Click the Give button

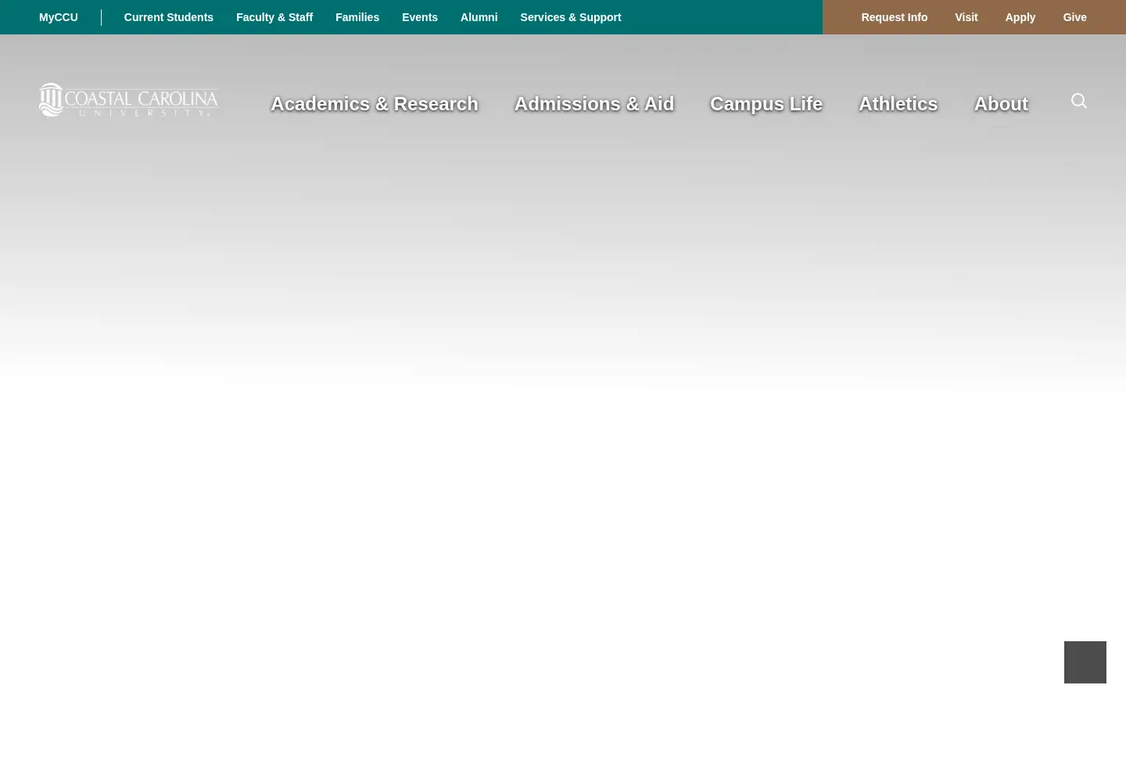click(x=1074, y=17)
